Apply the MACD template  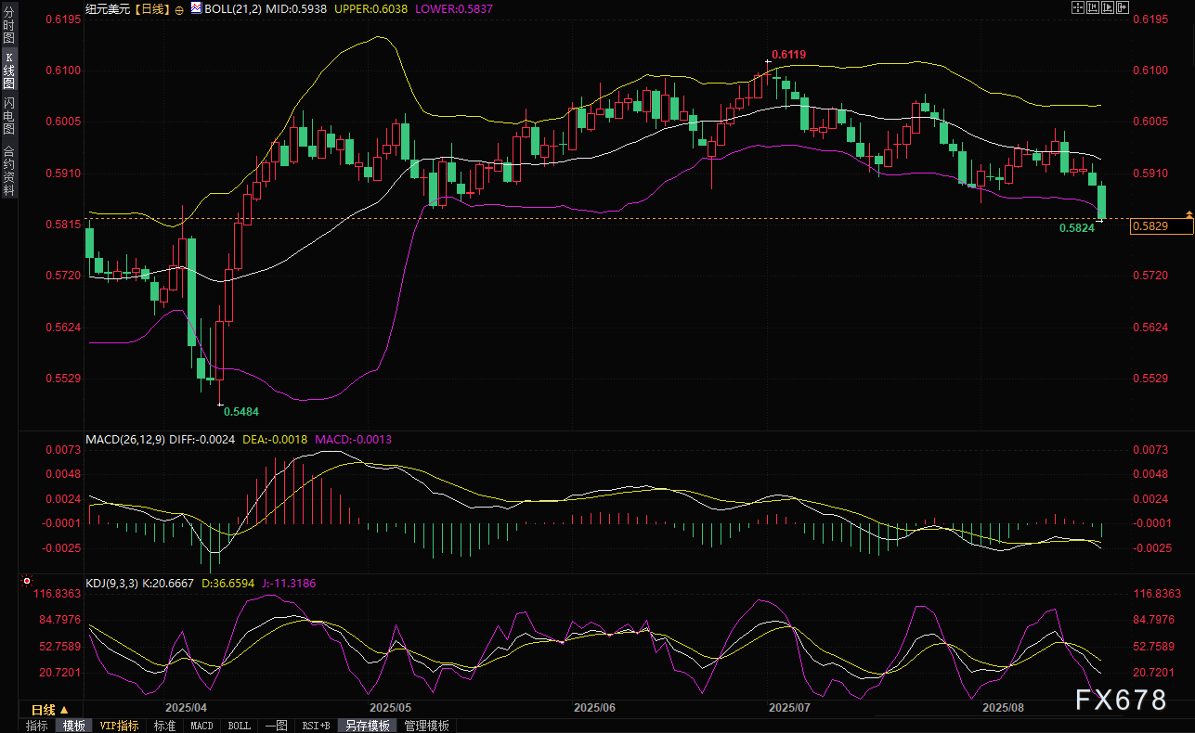coord(201,726)
